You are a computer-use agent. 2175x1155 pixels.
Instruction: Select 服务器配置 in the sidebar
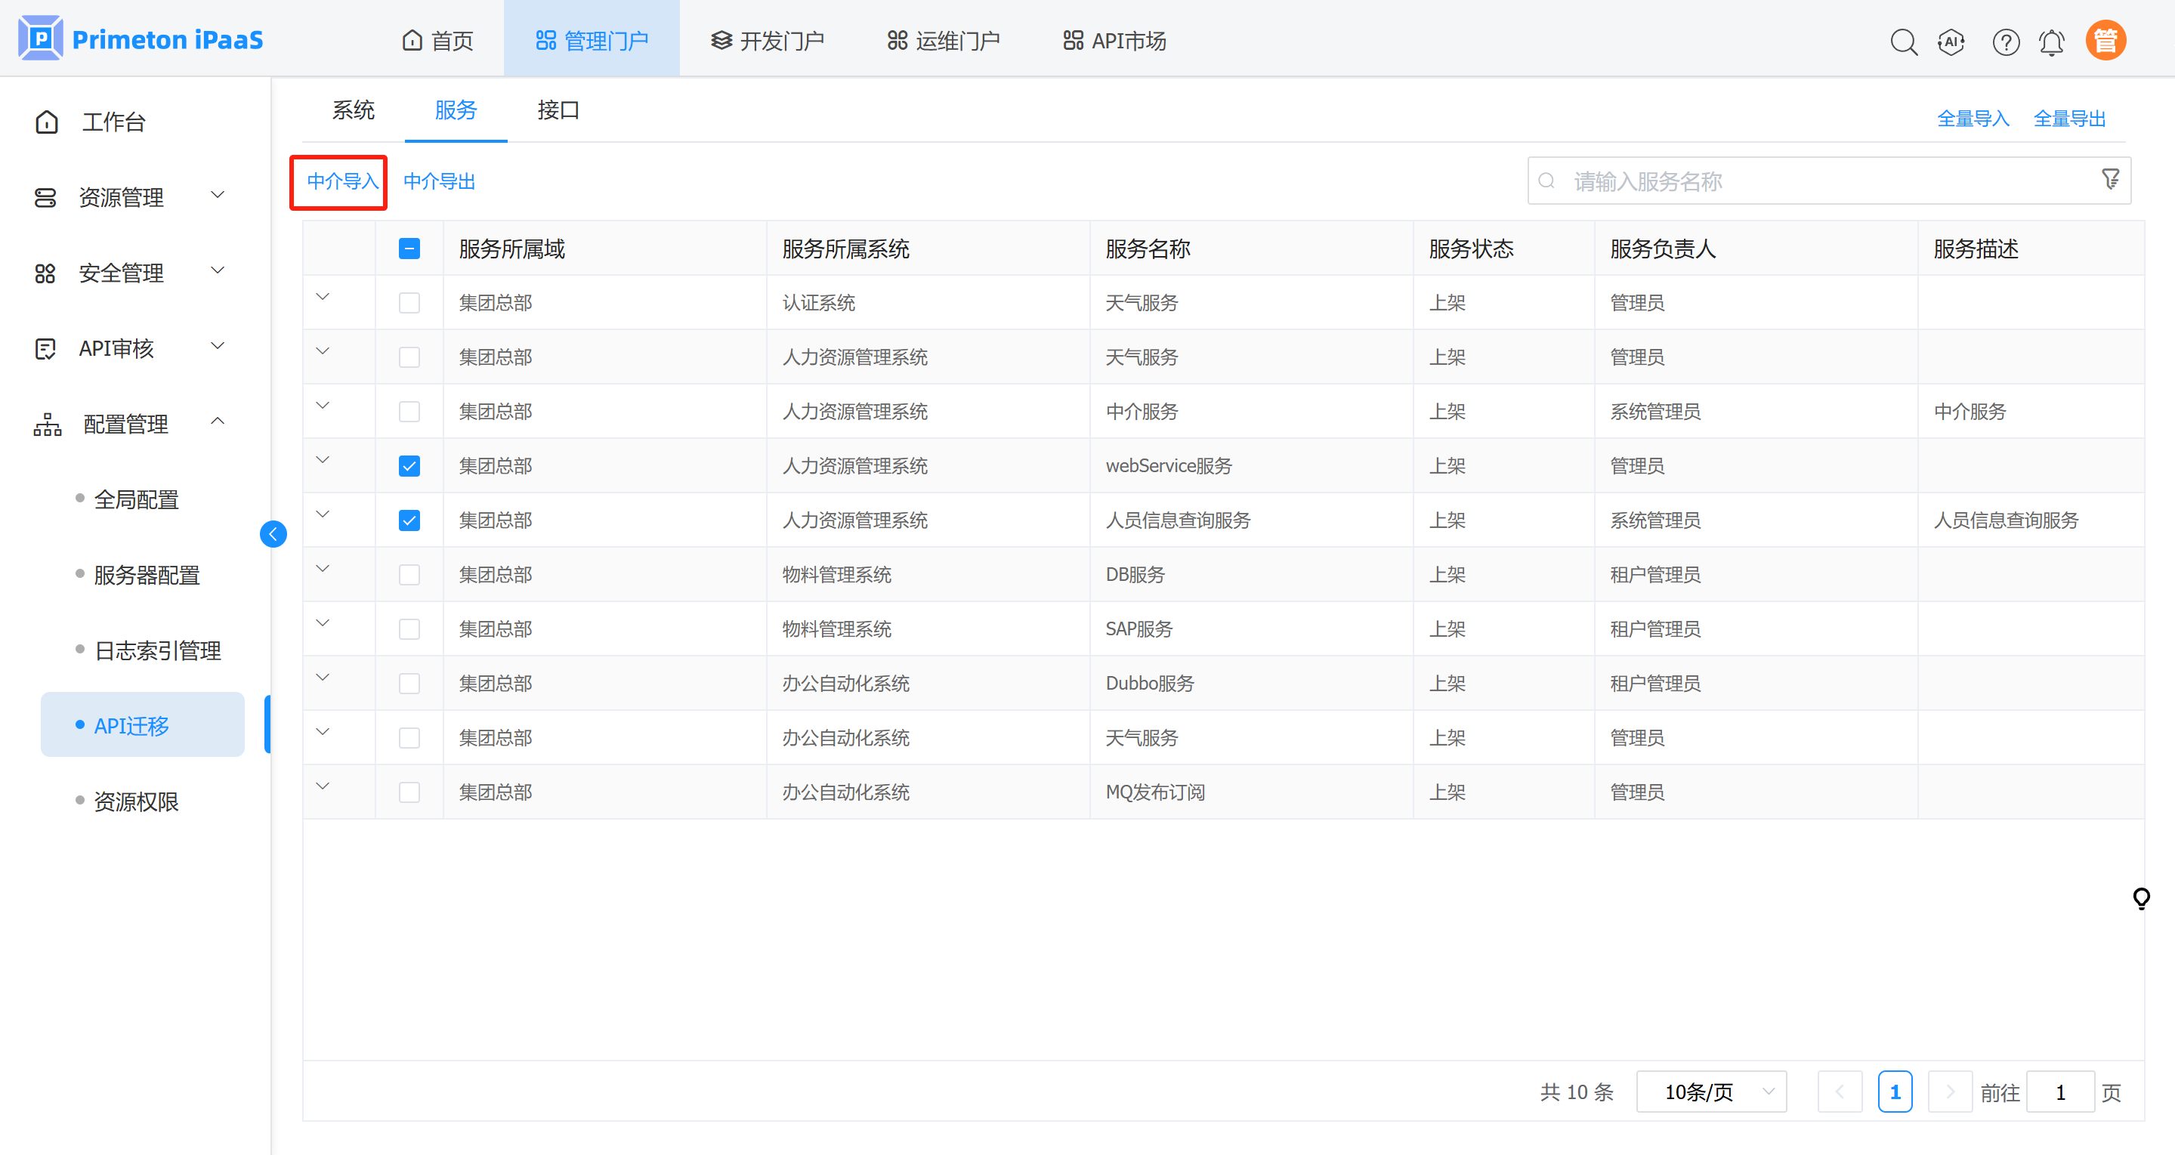147,576
